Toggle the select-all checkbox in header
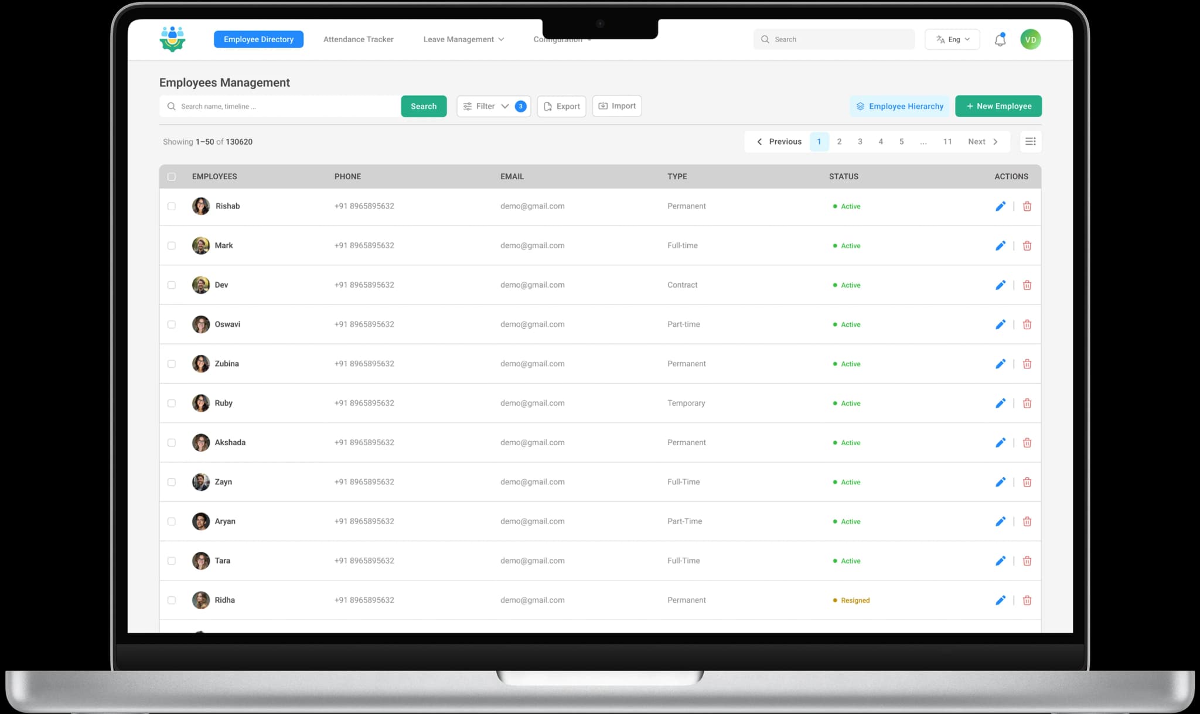Image resolution: width=1200 pixels, height=714 pixels. click(171, 176)
